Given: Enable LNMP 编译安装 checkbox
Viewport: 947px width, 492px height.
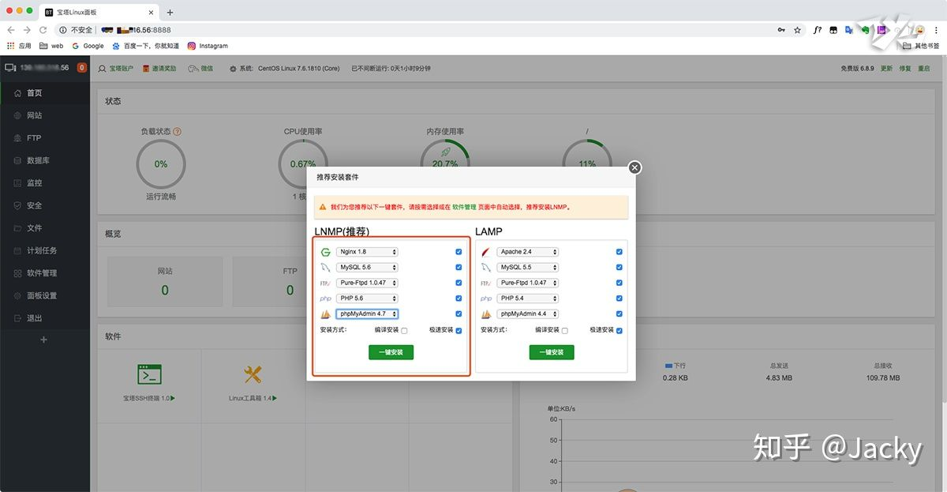Looking at the screenshot, I should tap(404, 331).
